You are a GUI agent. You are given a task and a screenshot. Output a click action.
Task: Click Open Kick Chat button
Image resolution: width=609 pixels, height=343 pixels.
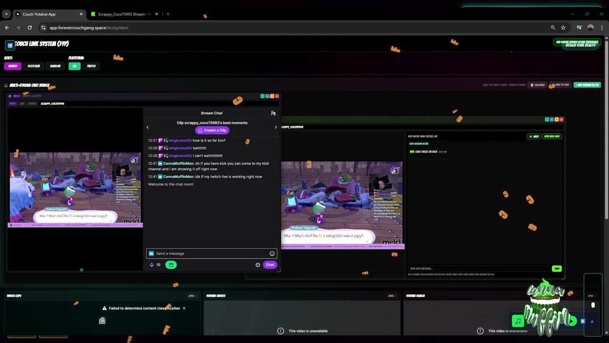[552, 136]
